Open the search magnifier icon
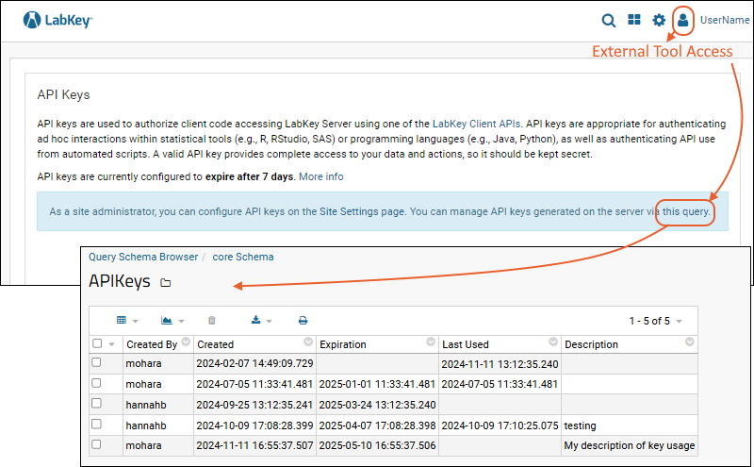The image size is (754, 467). tap(608, 20)
